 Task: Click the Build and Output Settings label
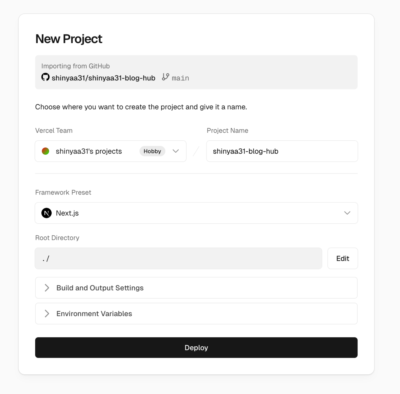point(100,288)
